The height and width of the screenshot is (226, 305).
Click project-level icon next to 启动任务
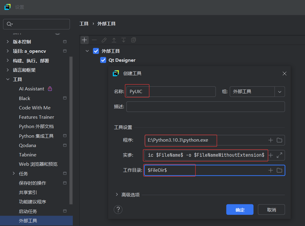coord(65,211)
